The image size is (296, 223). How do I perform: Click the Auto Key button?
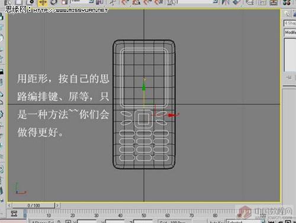(x=217, y=222)
